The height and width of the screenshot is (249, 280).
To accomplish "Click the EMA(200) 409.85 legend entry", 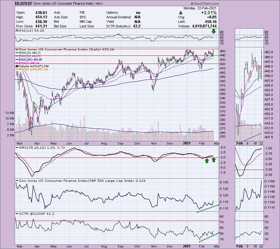I will tap(30, 60).
